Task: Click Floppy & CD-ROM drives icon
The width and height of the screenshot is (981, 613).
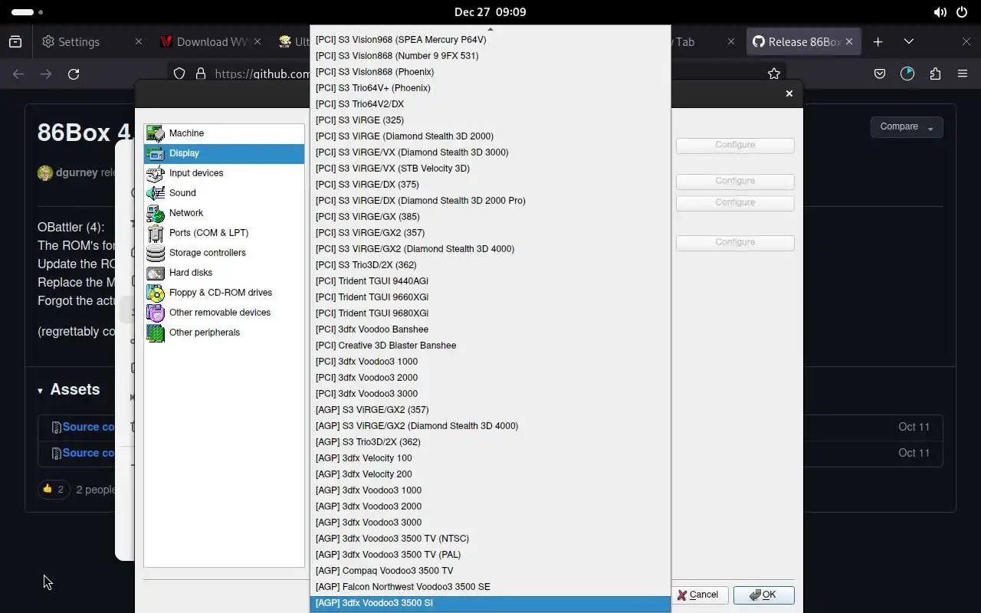Action: [x=156, y=293]
